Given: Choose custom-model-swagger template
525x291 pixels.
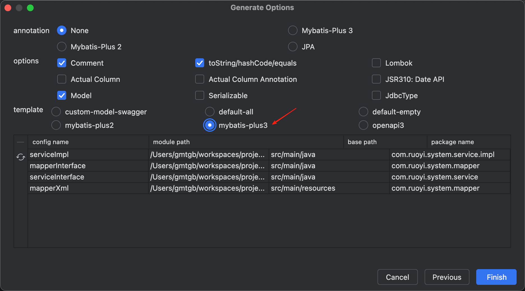Looking at the screenshot, I should pyautogui.click(x=56, y=112).
